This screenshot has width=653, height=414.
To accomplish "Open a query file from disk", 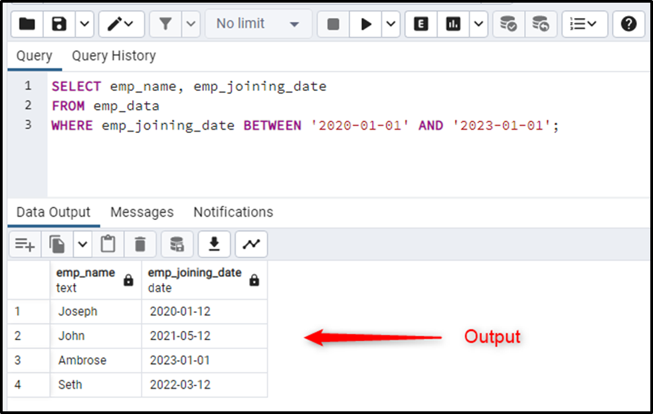I will pos(27,23).
